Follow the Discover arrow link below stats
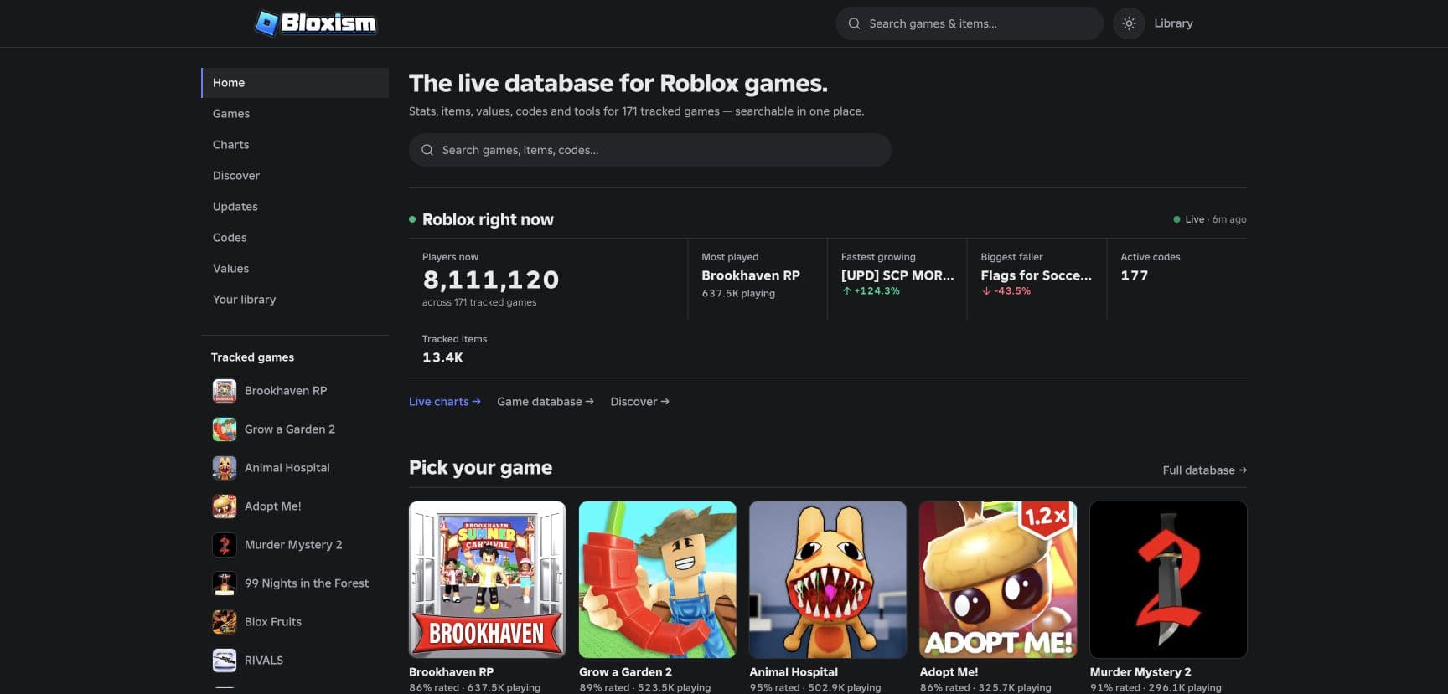Viewport: 1448px width, 694px height. coord(640,402)
